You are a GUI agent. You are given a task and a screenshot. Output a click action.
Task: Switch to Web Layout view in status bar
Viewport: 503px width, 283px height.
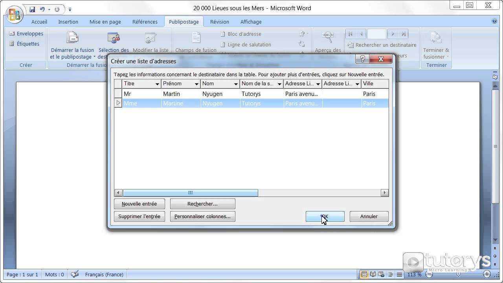[382, 274]
